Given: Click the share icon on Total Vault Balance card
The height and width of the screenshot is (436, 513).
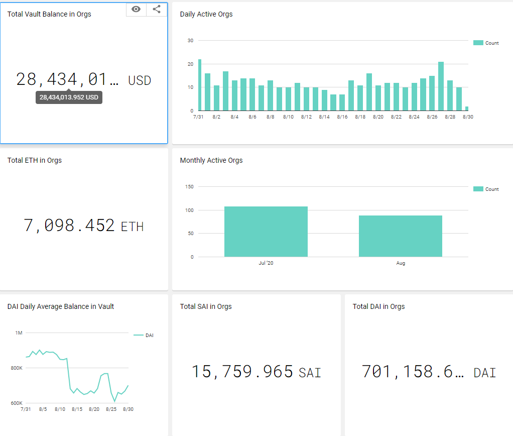Looking at the screenshot, I should 157,9.
